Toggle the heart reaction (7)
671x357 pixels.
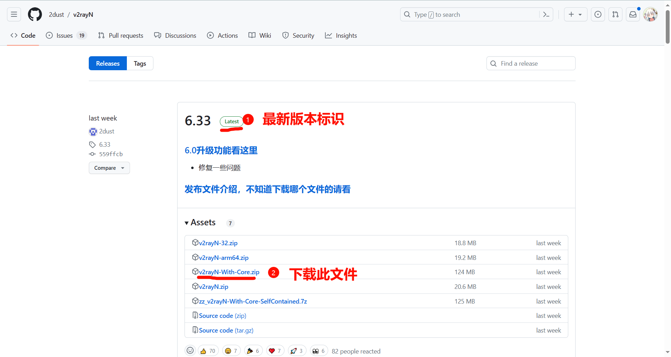click(x=275, y=351)
